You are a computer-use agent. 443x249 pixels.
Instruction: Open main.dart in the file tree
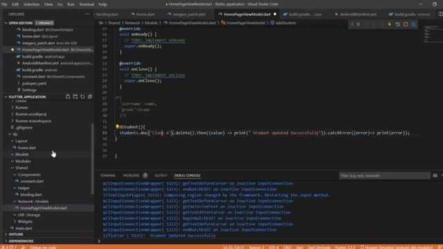[x=24, y=228]
